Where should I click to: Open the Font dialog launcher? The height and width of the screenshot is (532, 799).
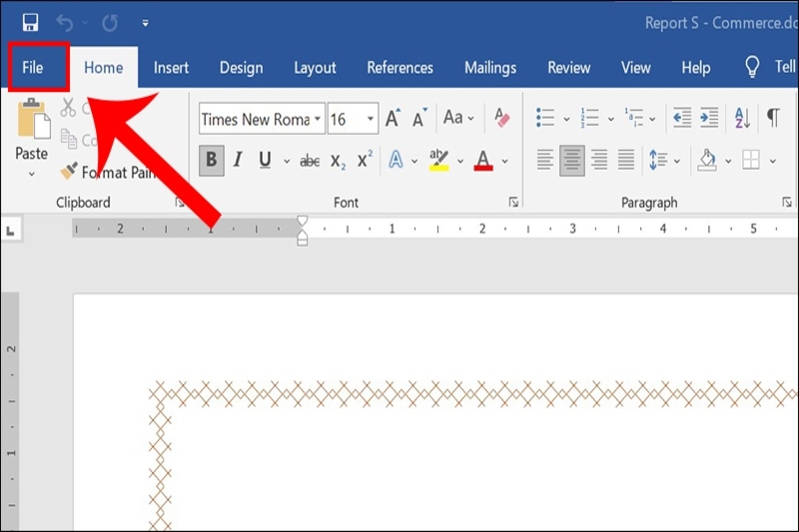(x=513, y=203)
